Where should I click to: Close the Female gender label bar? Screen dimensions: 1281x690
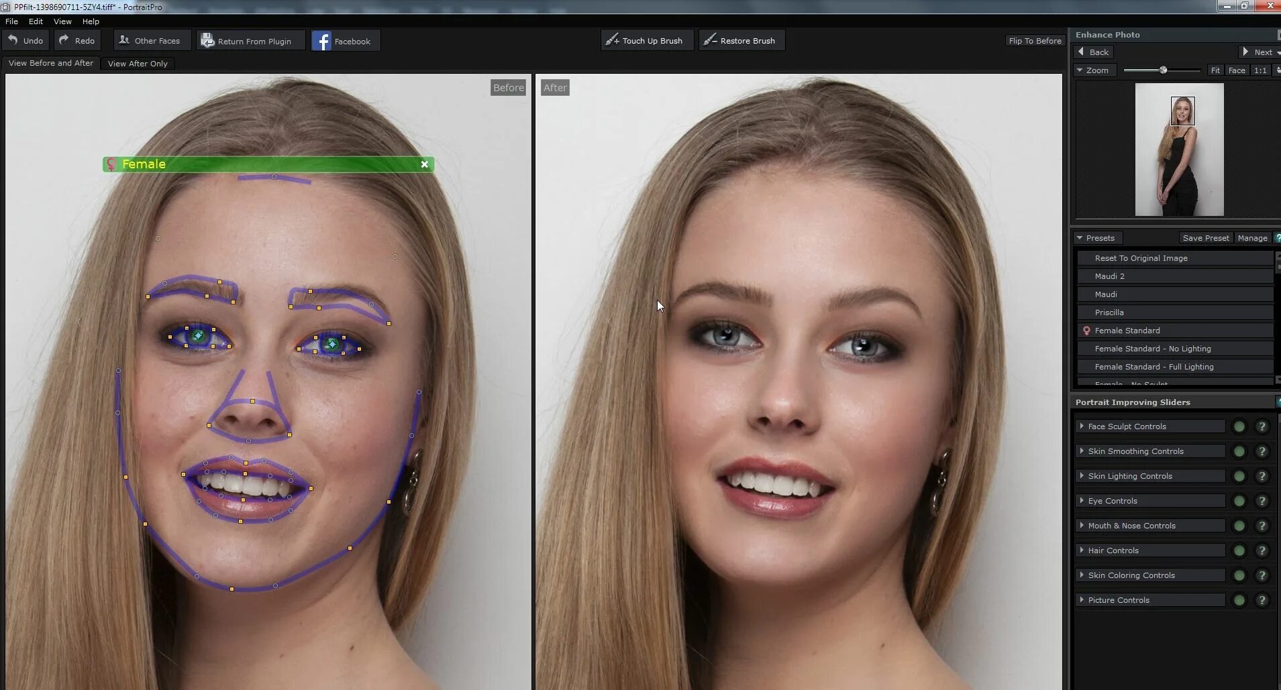[425, 164]
